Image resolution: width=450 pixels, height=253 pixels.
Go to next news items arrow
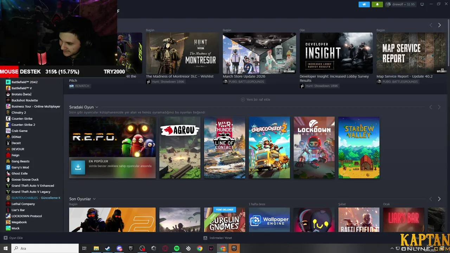[439, 25]
